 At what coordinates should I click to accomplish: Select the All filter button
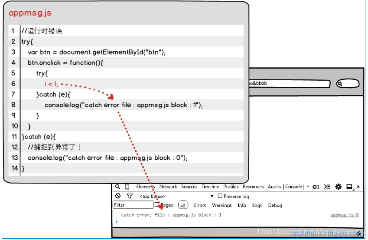[x=183, y=205]
